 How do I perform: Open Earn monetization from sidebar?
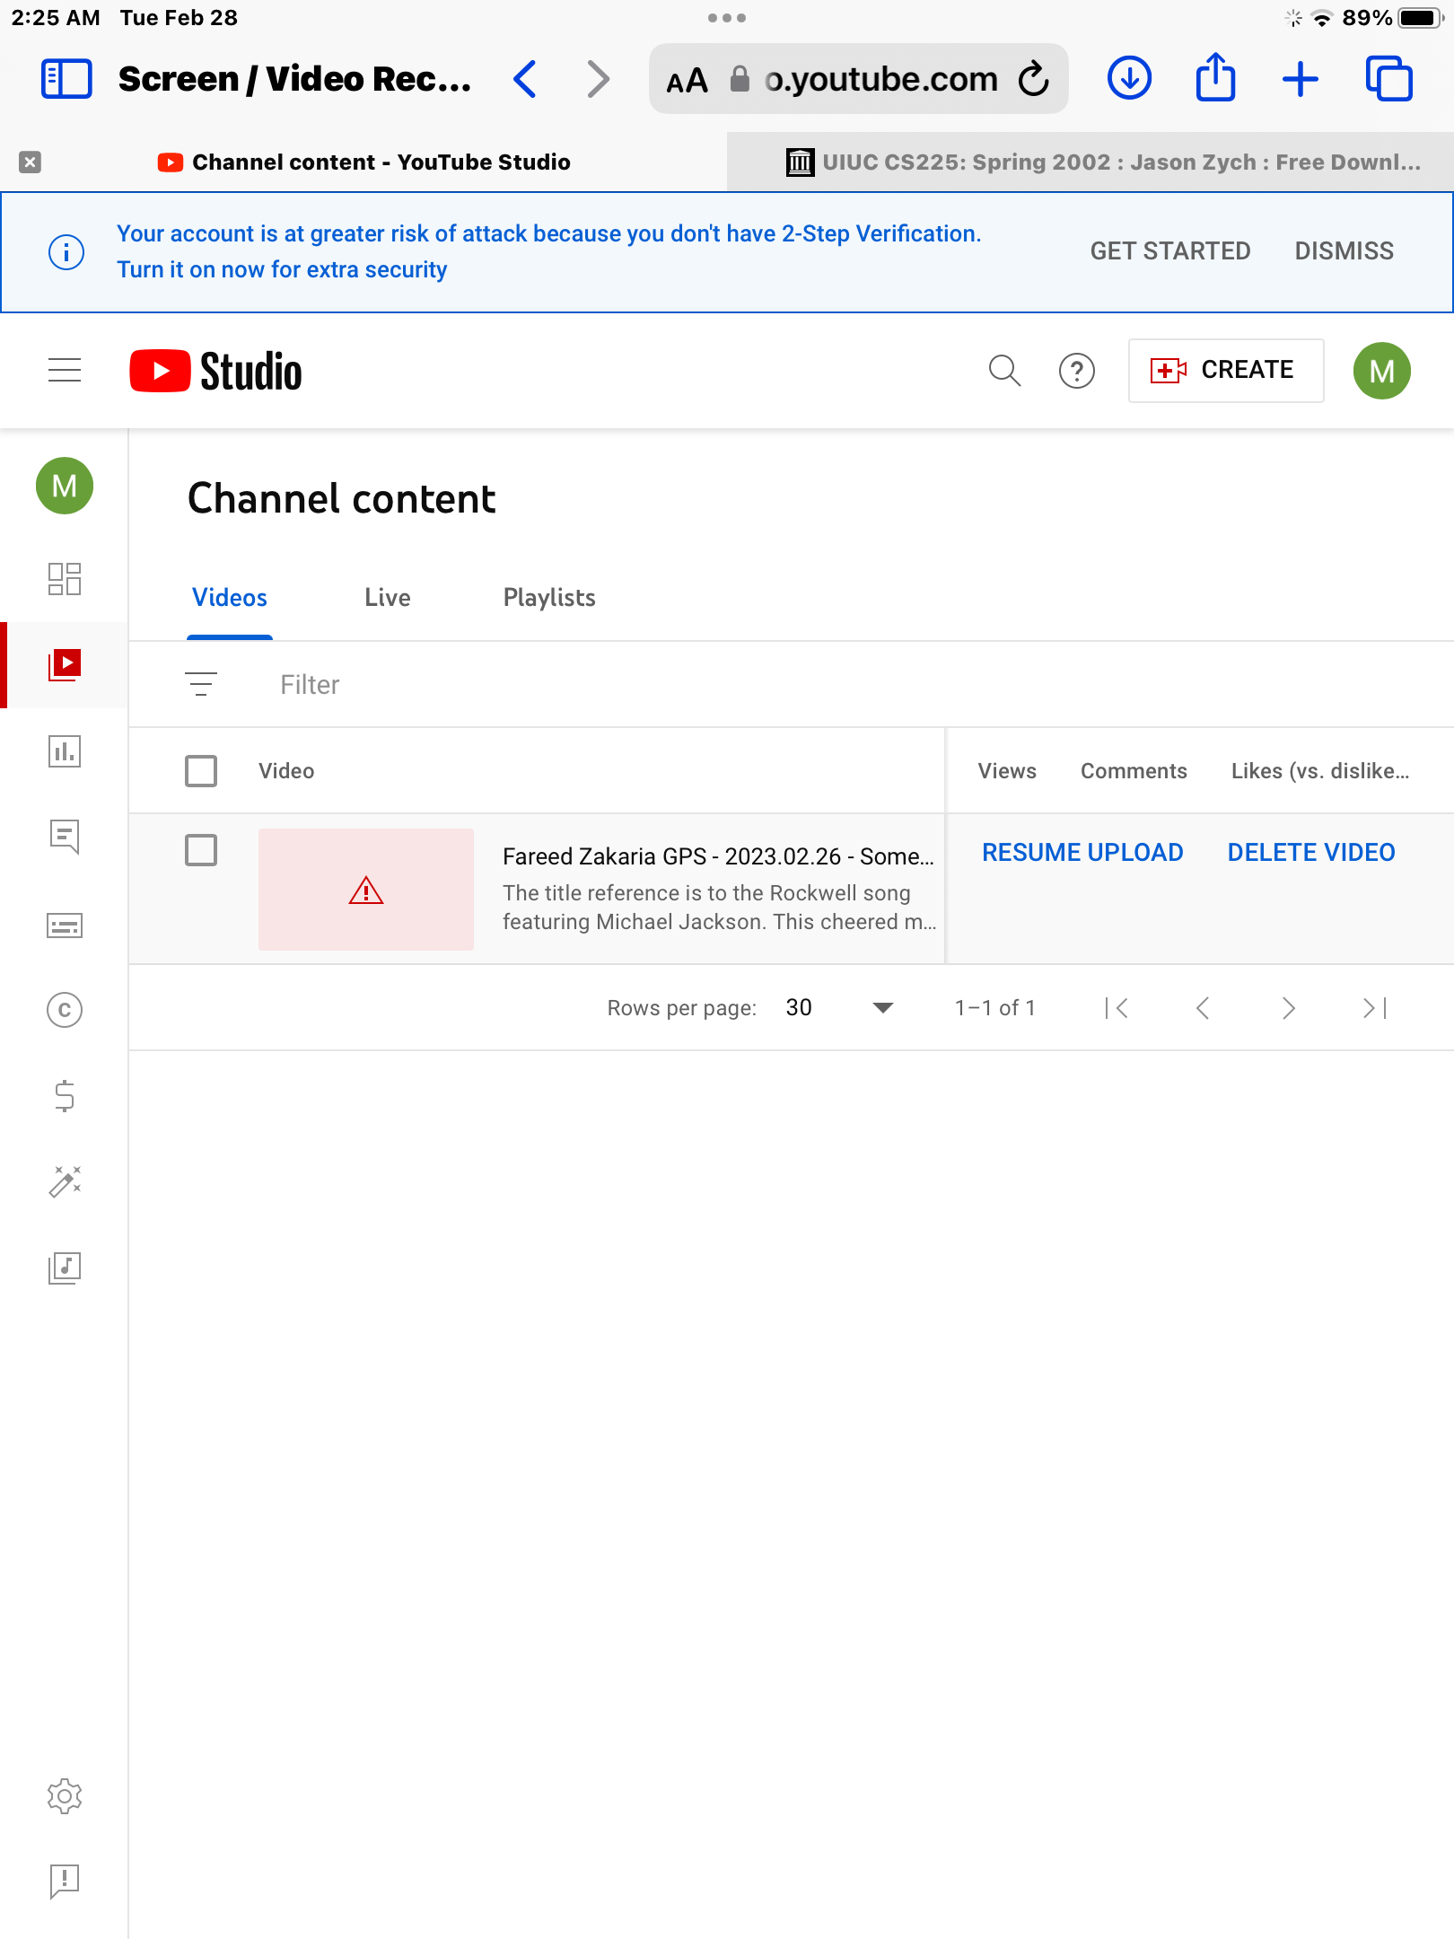tap(65, 1096)
